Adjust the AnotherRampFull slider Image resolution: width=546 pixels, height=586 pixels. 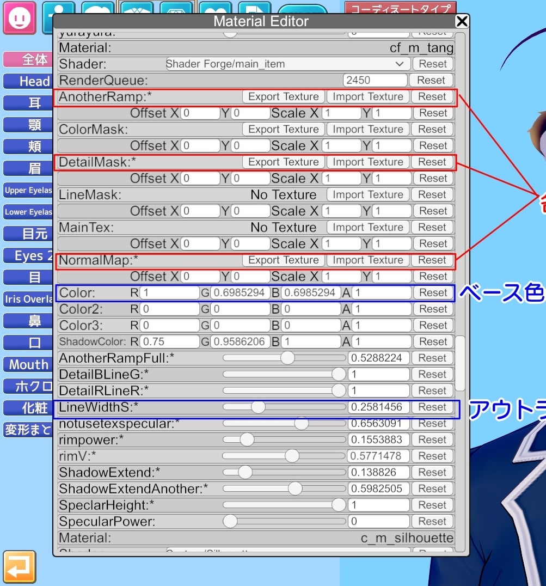pos(284,358)
